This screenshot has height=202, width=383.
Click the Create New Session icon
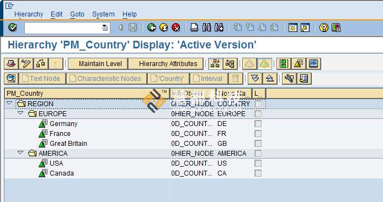[292, 28]
